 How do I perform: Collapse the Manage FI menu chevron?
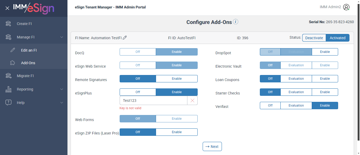point(62,37)
